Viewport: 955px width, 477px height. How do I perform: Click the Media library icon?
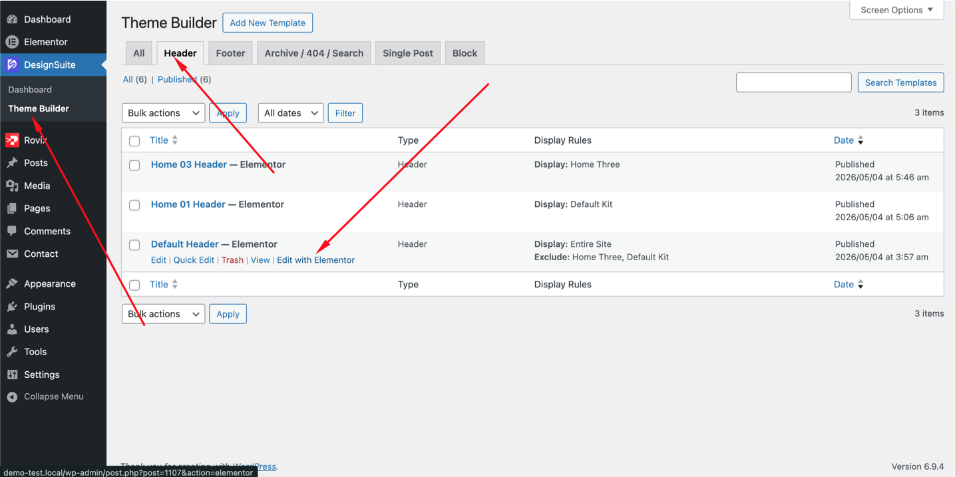[12, 186]
